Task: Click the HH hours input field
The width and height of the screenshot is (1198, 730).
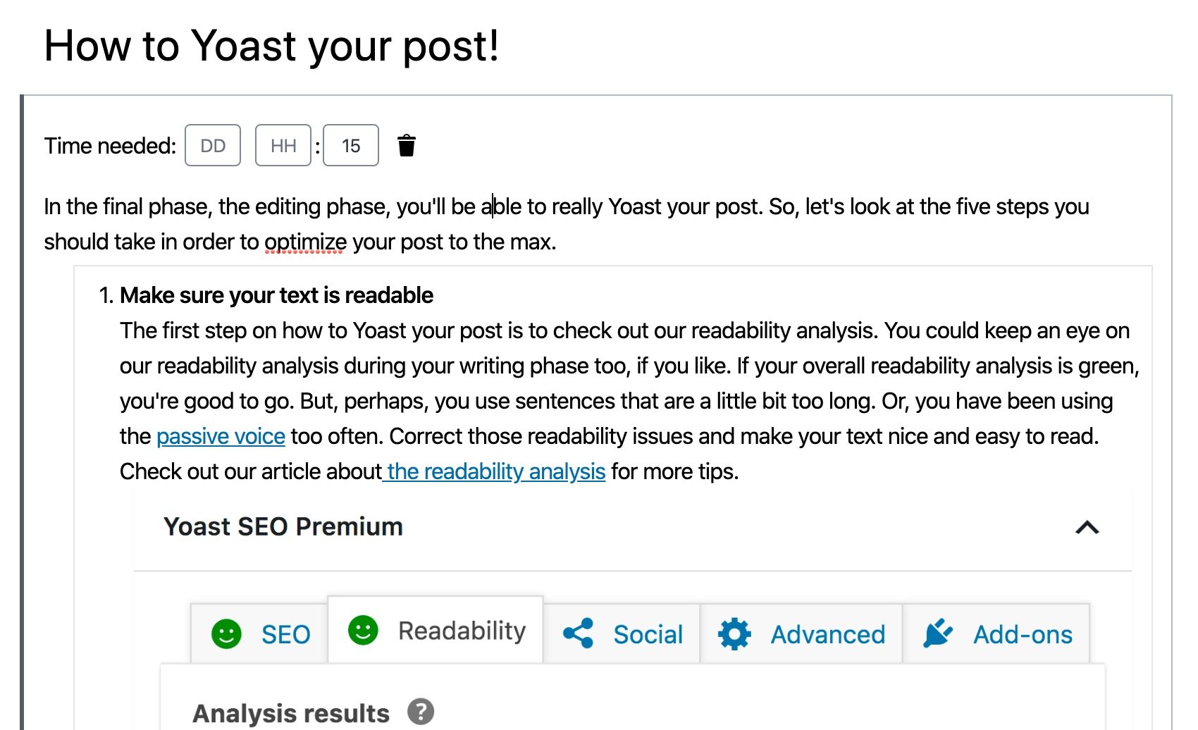Action: tap(283, 146)
